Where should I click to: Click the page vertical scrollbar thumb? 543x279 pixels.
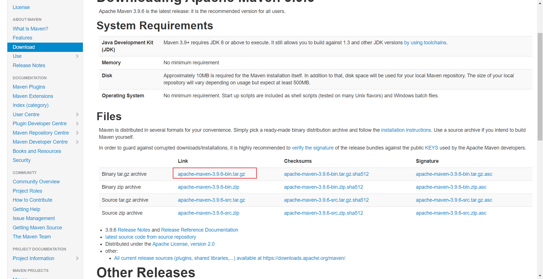point(540,87)
